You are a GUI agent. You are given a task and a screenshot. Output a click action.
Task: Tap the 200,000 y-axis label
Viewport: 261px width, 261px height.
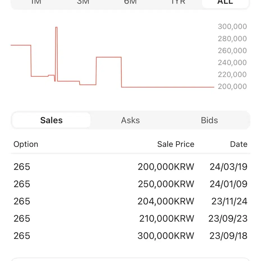232,86
